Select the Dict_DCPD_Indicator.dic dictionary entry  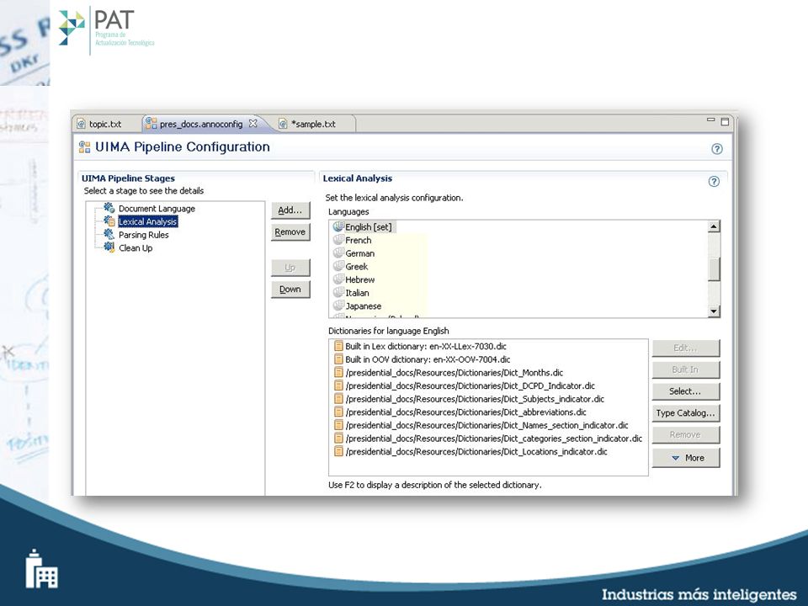[x=470, y=385]
